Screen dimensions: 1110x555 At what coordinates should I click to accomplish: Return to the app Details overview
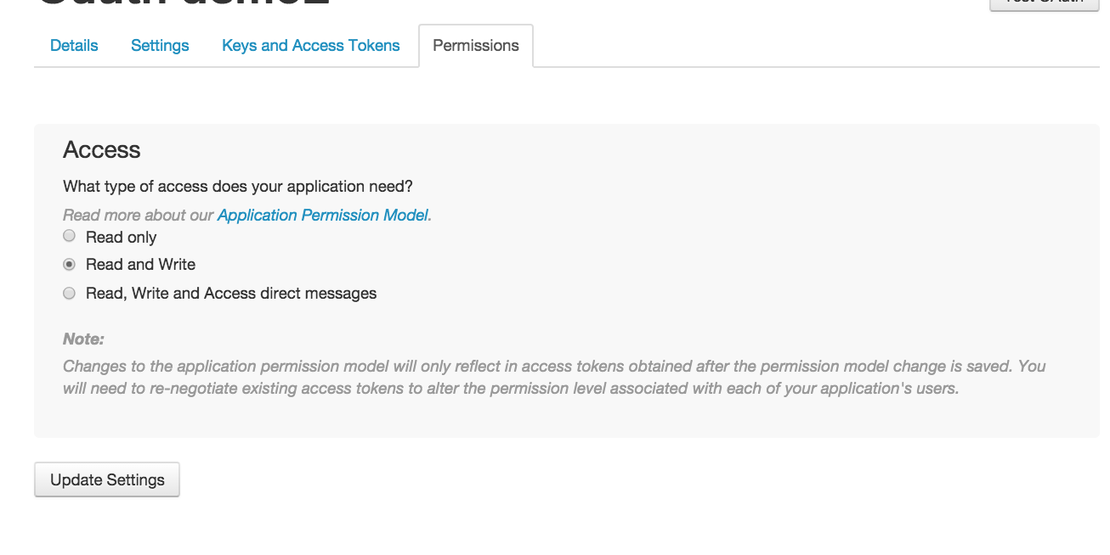(x=73, y=45)
